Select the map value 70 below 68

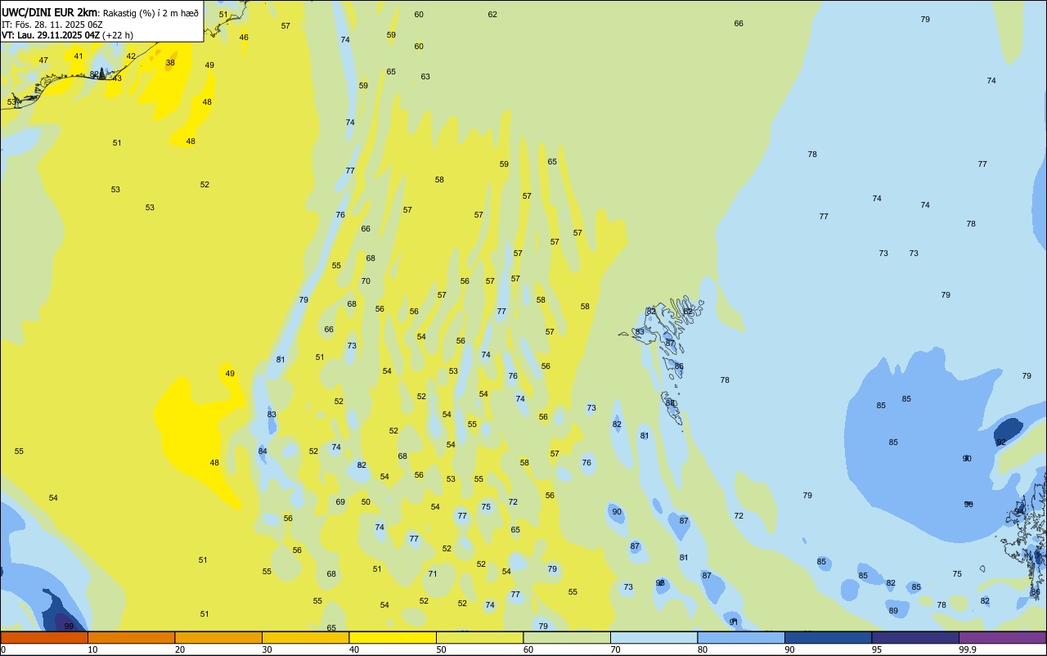coord(366,281)
